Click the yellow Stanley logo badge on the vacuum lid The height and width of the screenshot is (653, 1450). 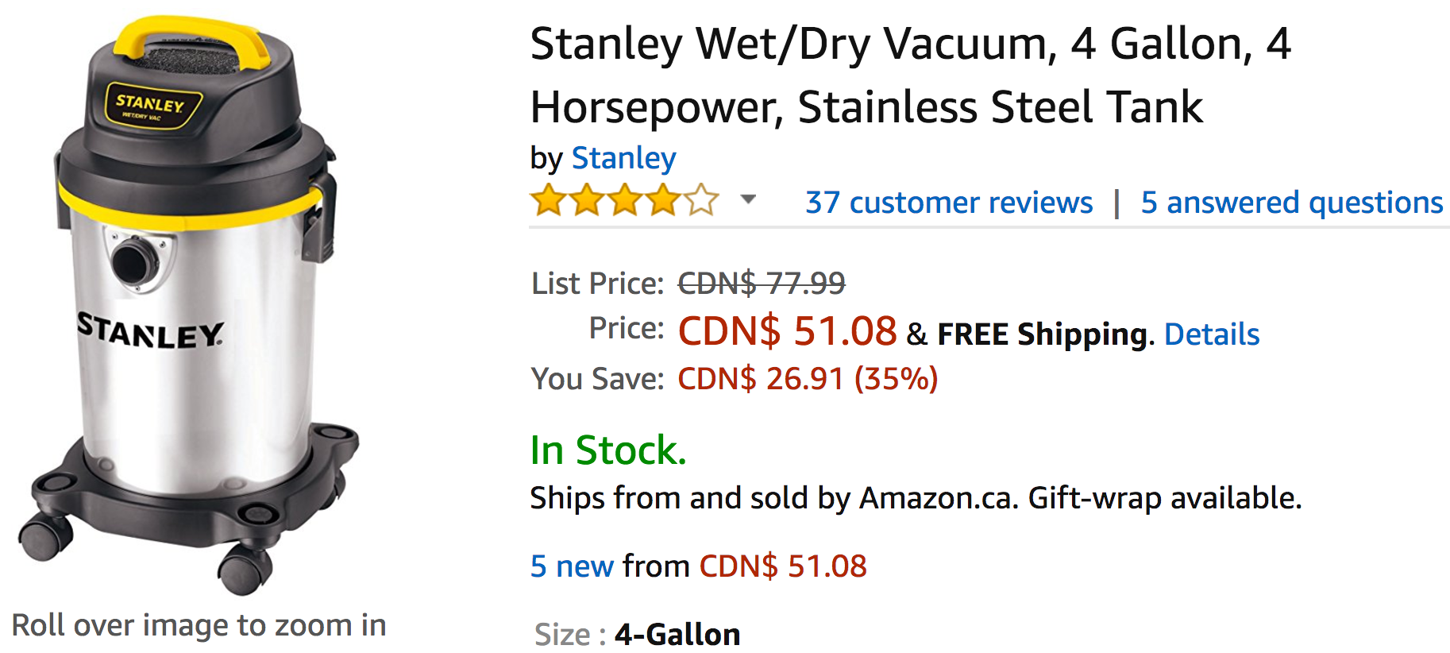click(x=153, y=106)
